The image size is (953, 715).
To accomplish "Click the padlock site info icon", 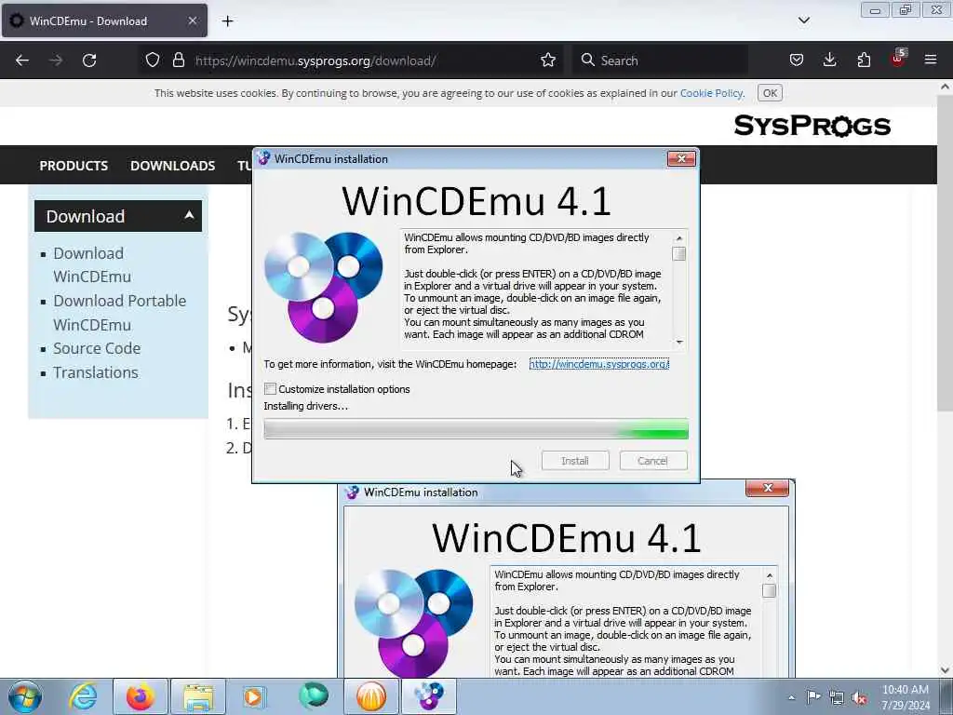I will pyautogui.click(x=178, y=61).
